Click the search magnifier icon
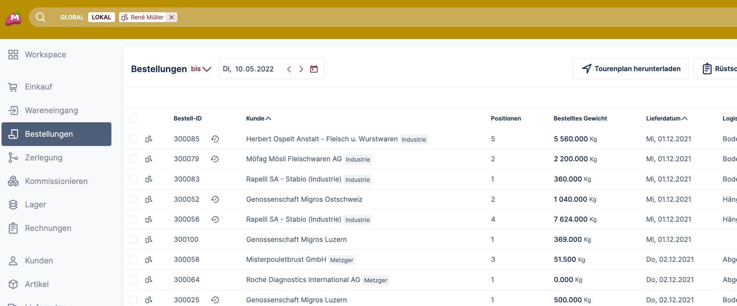The image size is (737, 306). pos(41,17)
